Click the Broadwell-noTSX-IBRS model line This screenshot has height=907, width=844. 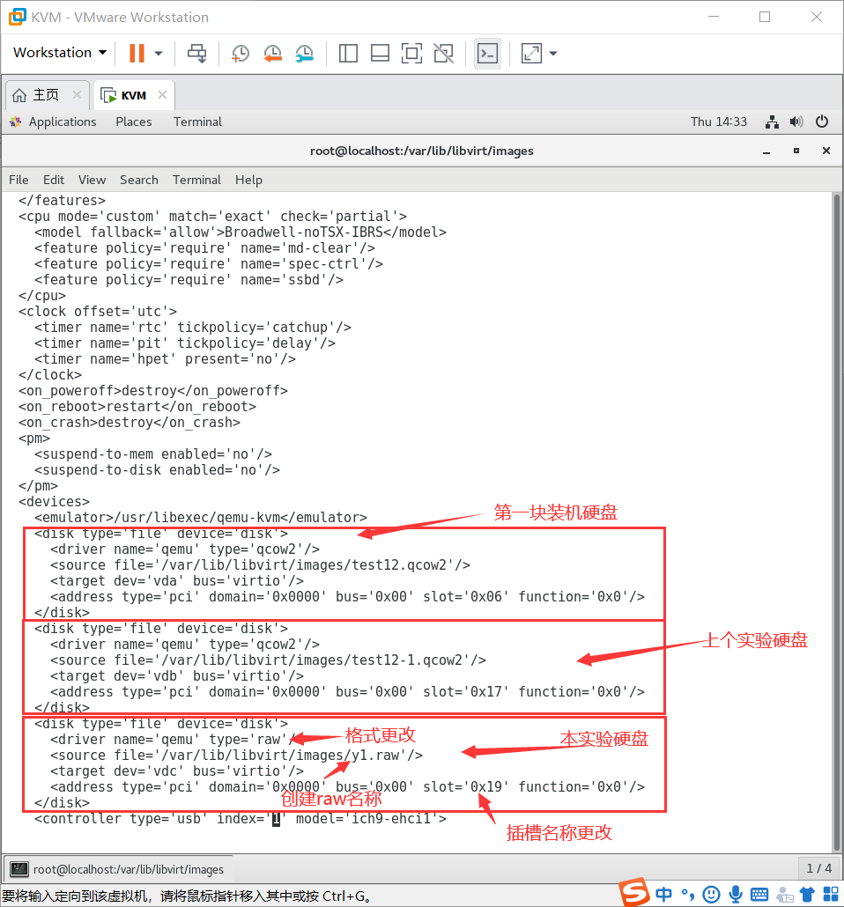point(241,232)
